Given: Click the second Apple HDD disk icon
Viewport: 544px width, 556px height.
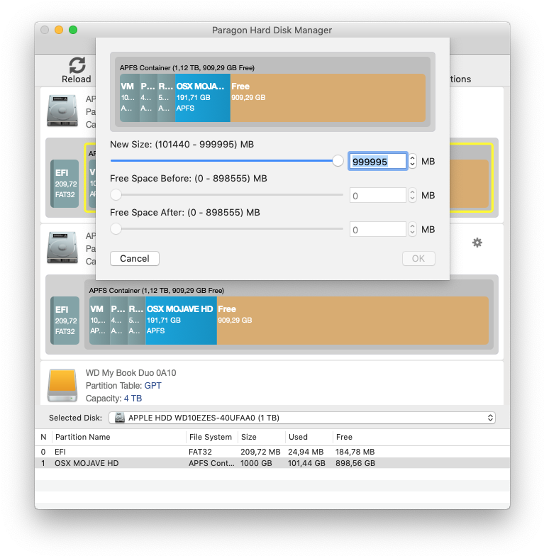Looking at the screenshot, I should pos(62,247).
